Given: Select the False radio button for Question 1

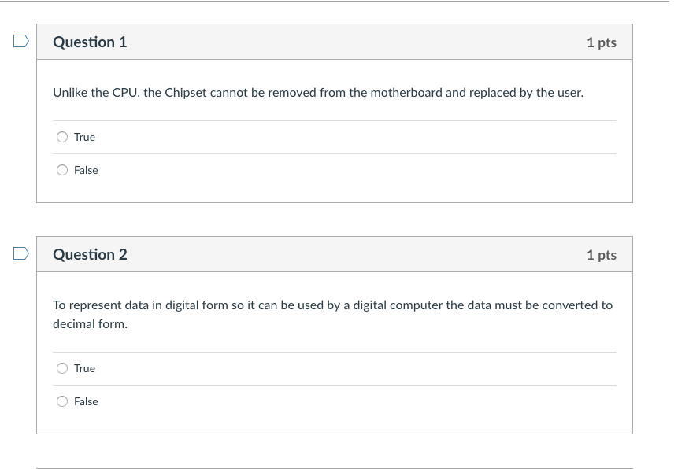Looking at the screenshot, I should tap(62, 170).
